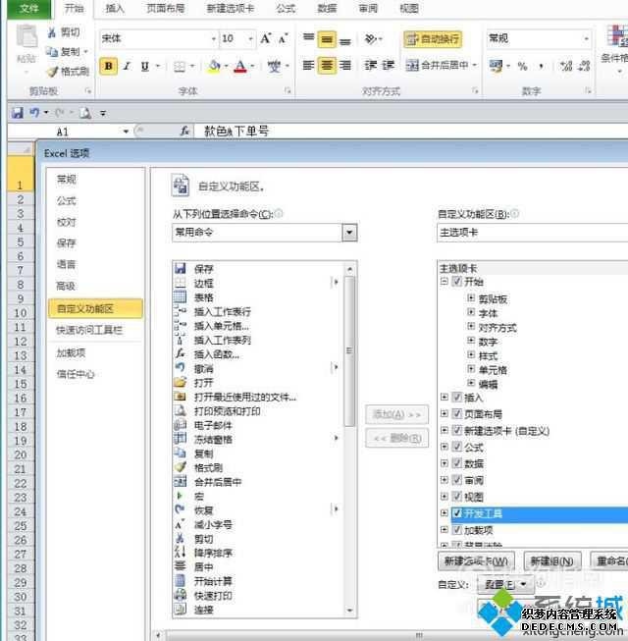Viewport: 628px width, 641px height.
Task: Click Merge and Center (合并后居中) in ribbon
Action: [437, 65]
